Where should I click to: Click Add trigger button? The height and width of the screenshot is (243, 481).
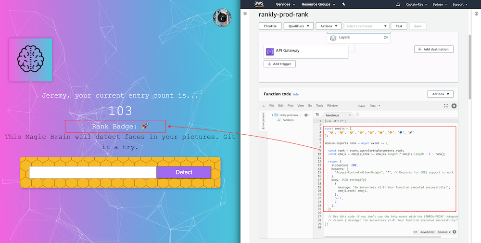(279, 64)
